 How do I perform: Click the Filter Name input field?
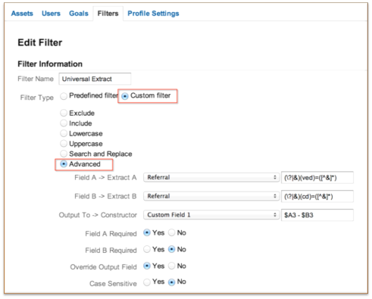click(95, 79)
